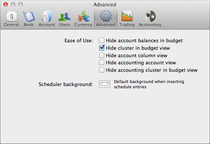
Task: Open the General preferences pane
Action: (11, 19)
